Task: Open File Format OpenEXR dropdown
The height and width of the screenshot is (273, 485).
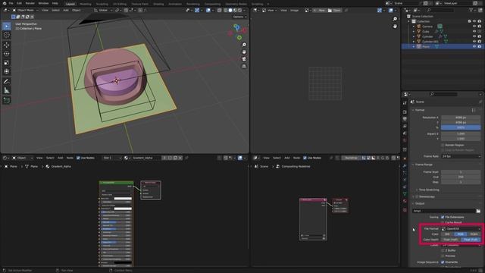Action: coord(461,229)
